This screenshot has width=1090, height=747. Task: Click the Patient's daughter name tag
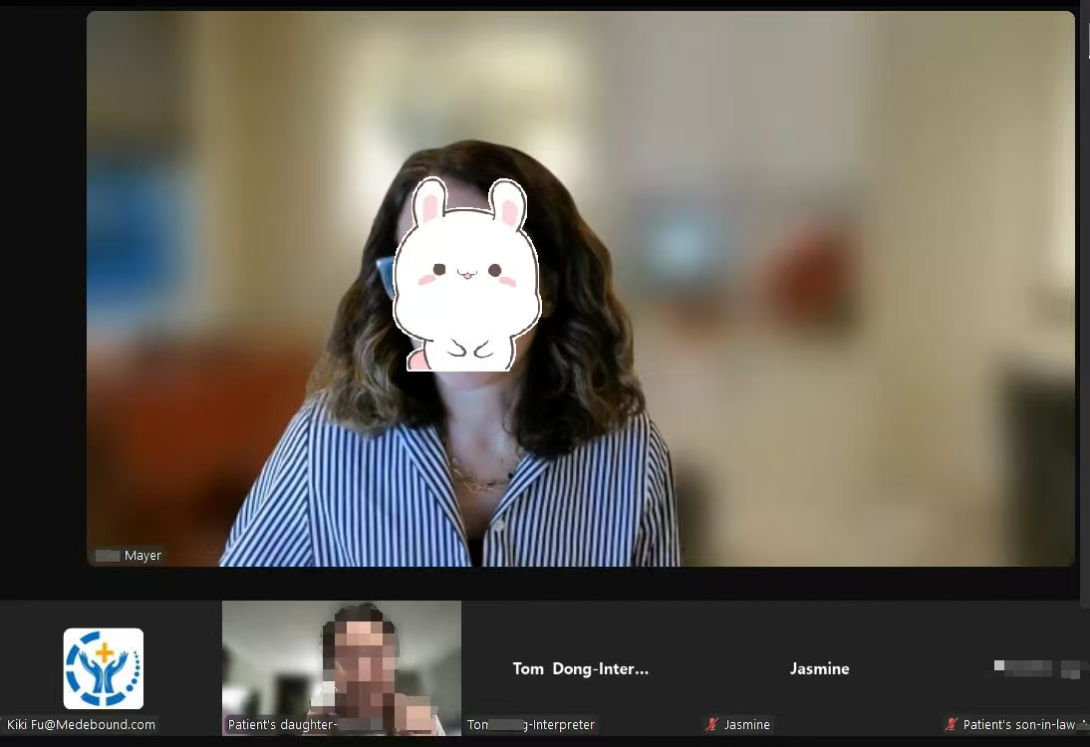(284, 724)
